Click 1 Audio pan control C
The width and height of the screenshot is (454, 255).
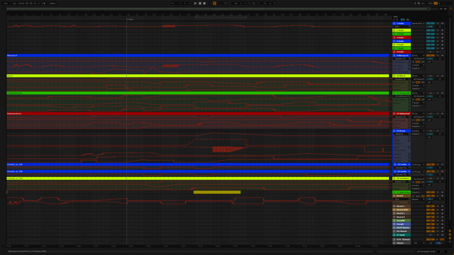(x=440, y=27)
